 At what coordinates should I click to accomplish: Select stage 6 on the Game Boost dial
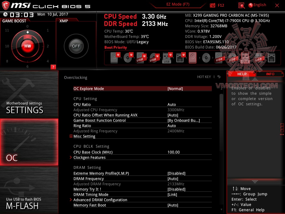point(28,66)
